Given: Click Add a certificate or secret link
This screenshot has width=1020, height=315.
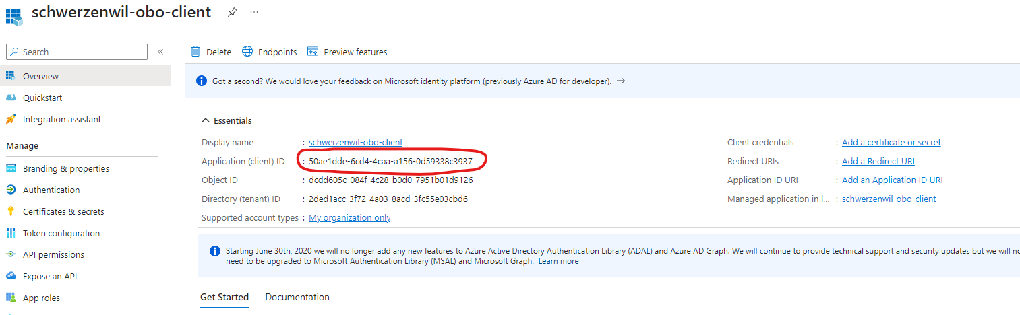Looking at the screenshot, I should [891, 142].
